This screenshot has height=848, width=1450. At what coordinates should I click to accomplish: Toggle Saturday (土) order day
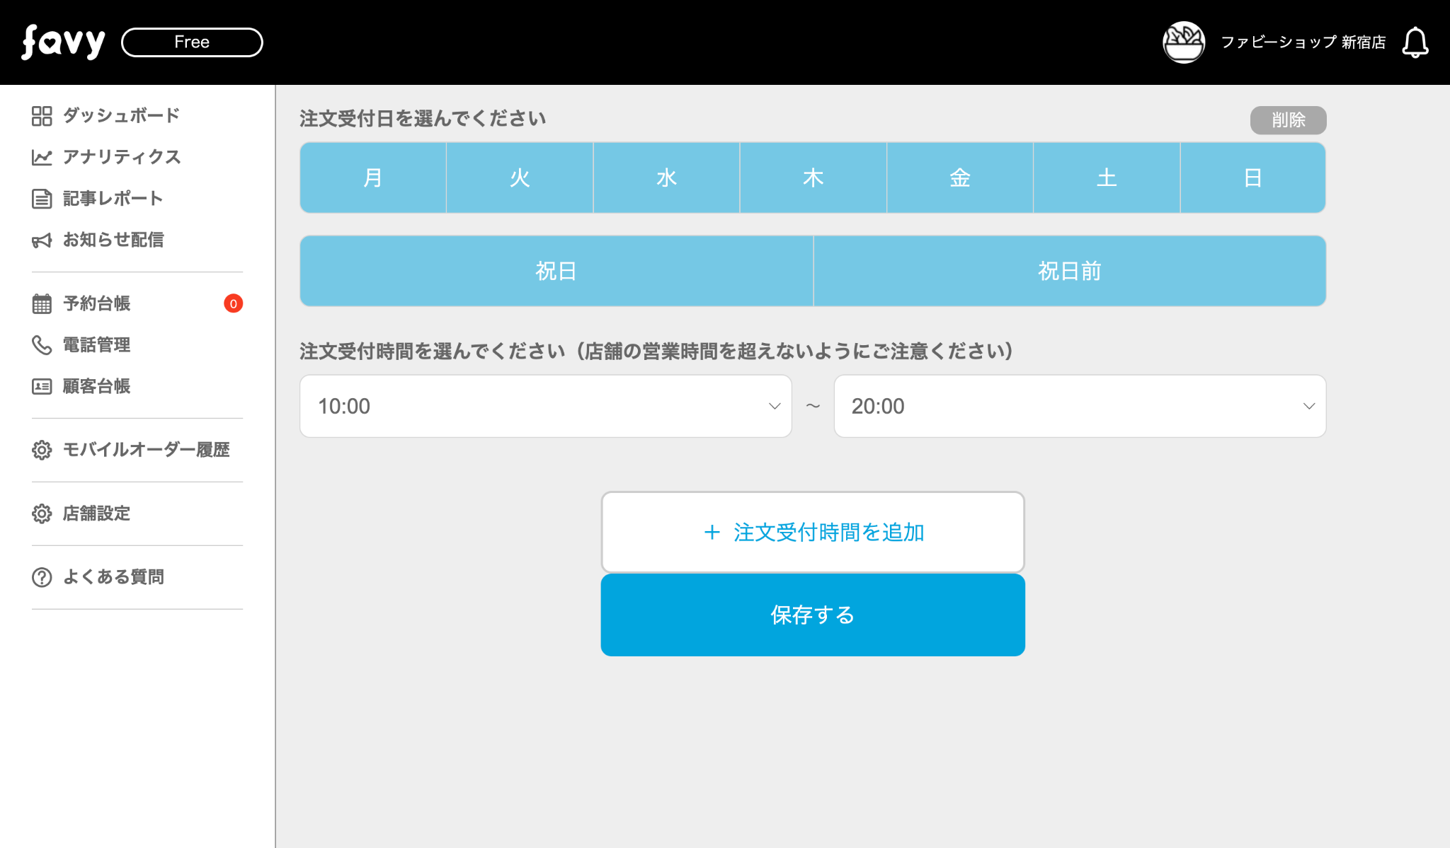pyautogui.click(x=1106, y=178)
